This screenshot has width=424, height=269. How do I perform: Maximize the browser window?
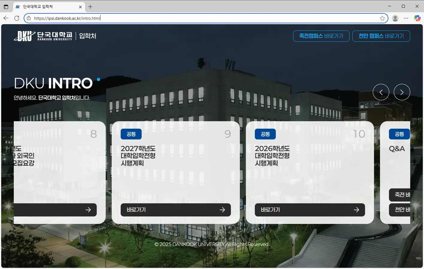[403, 6]
